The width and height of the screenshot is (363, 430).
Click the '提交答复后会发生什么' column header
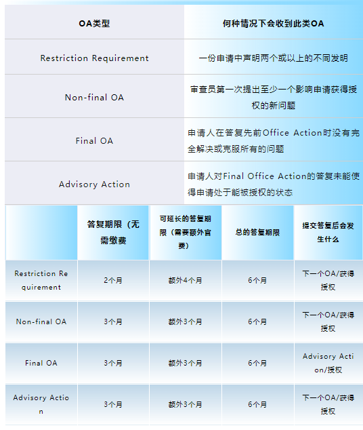pyautogui.click(x=328, y=232)
